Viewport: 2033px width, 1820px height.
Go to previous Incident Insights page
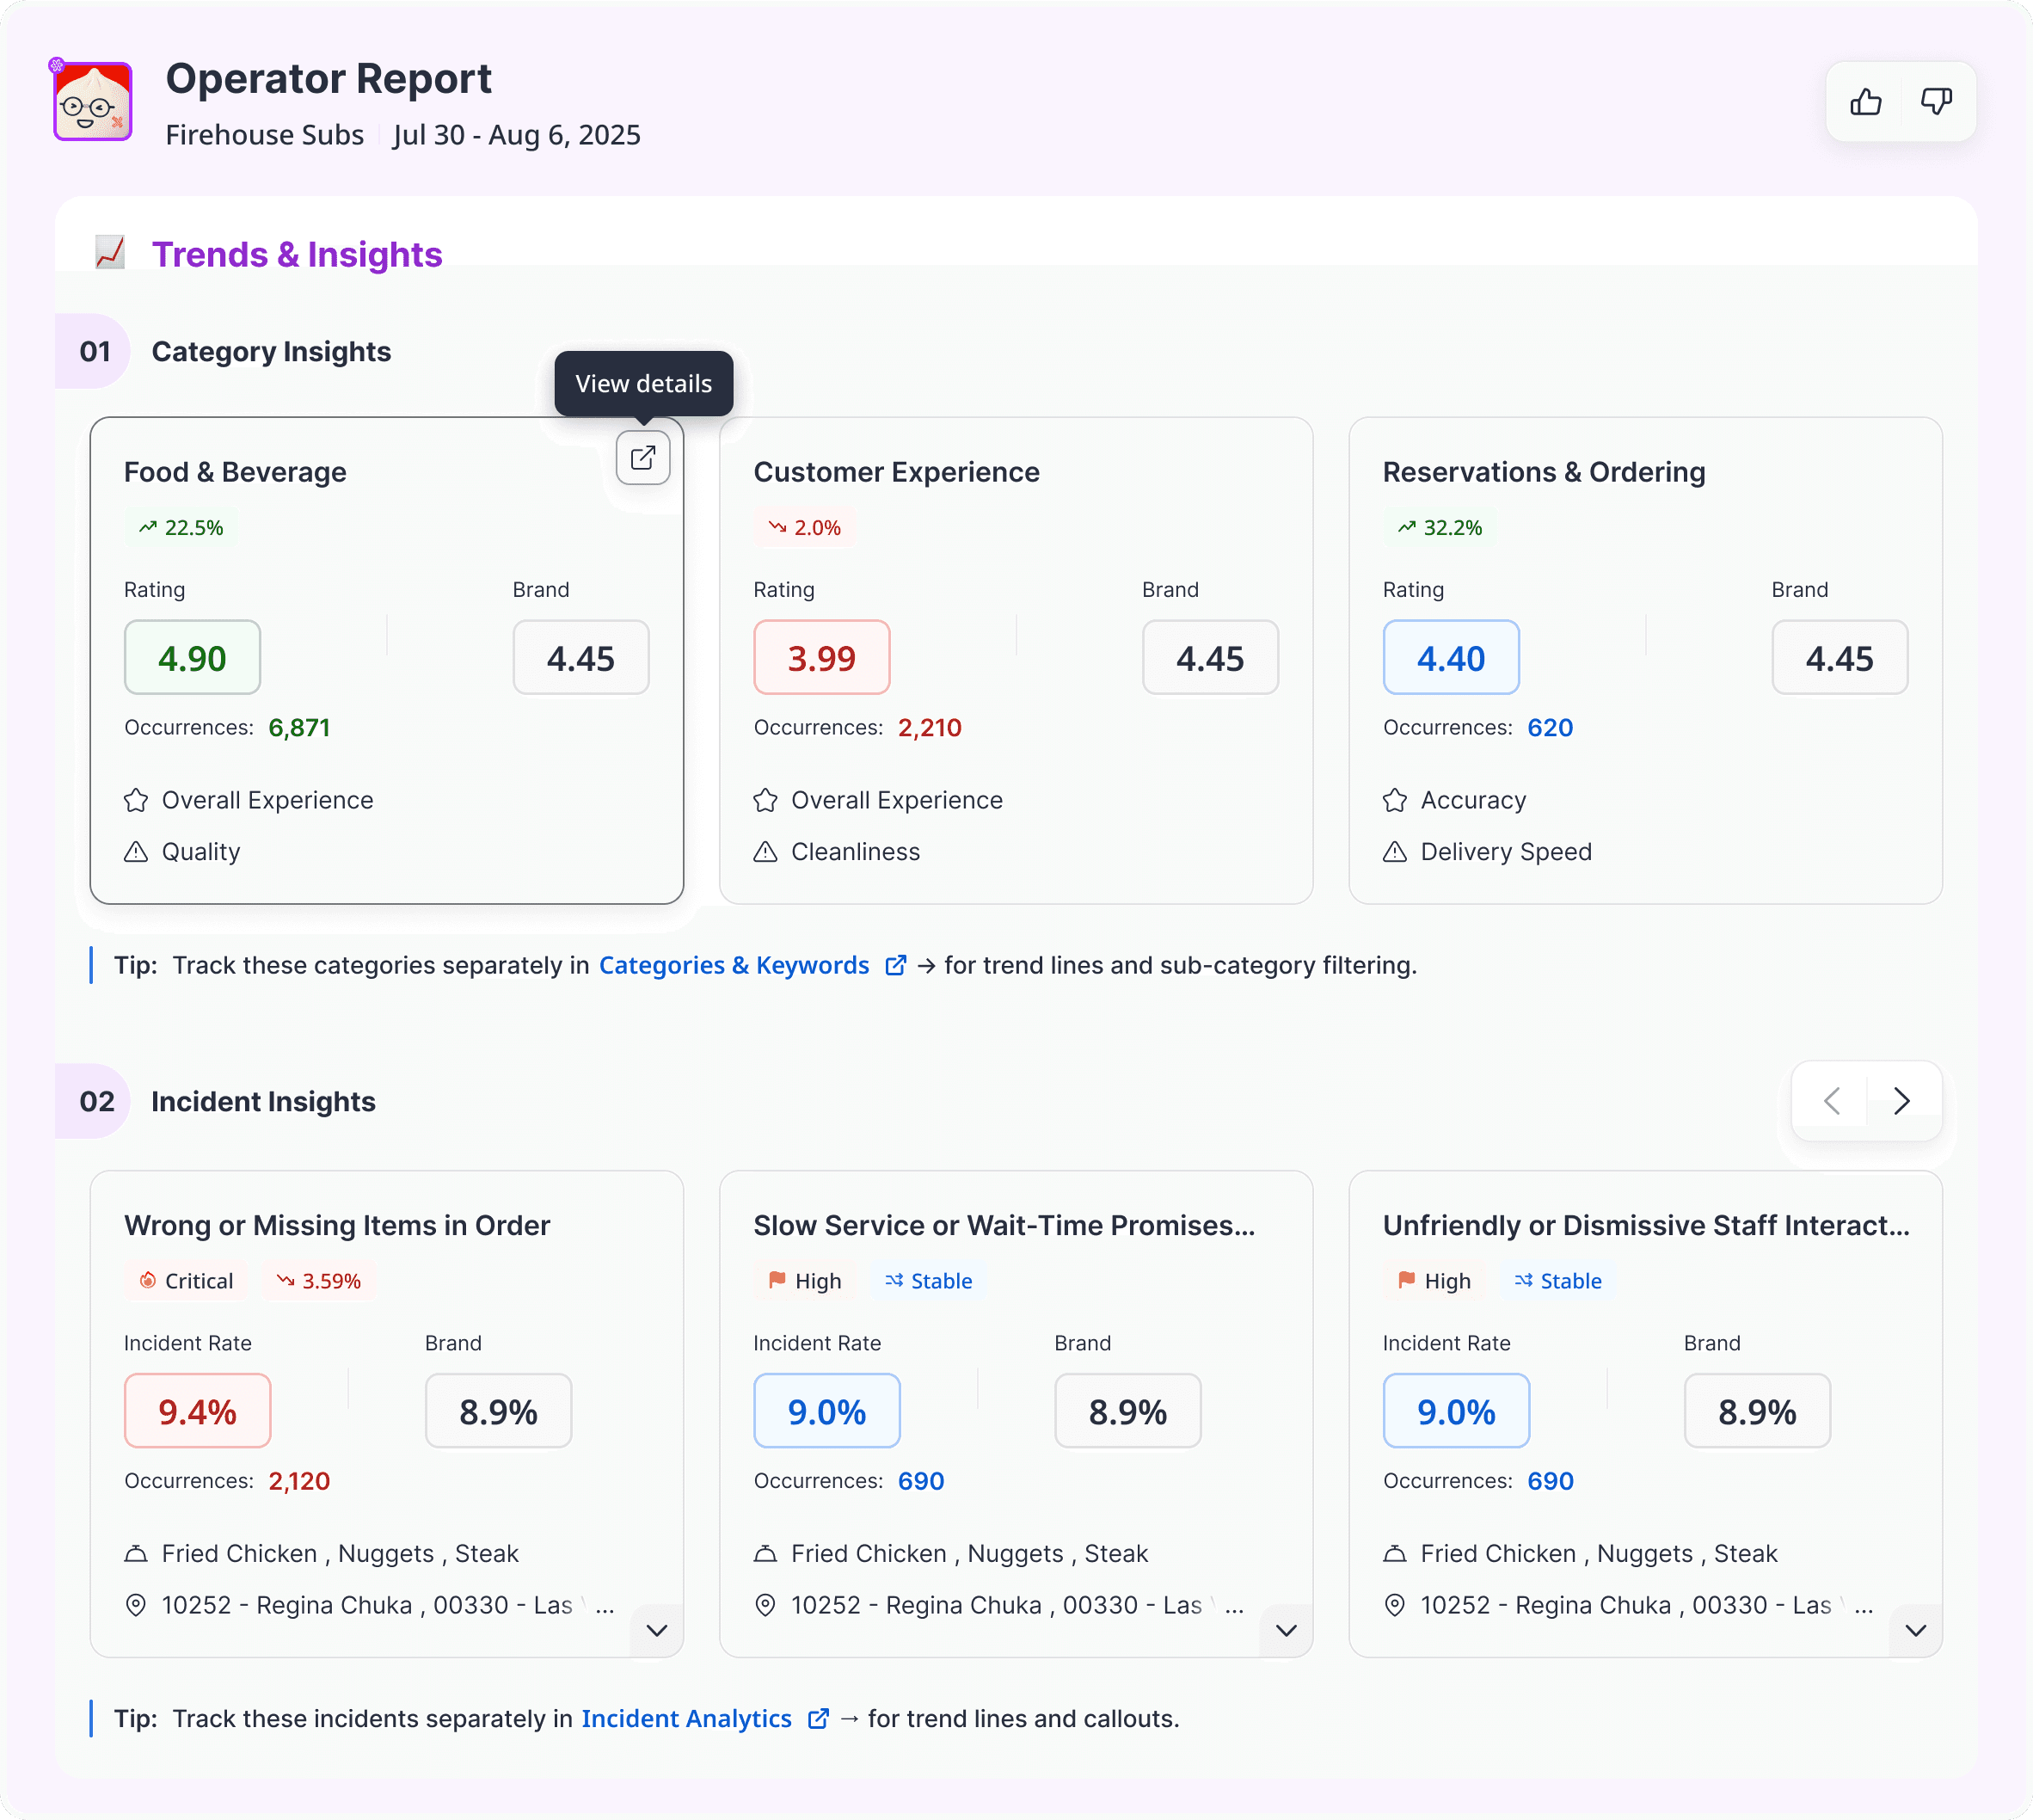coord(1831,1101)
